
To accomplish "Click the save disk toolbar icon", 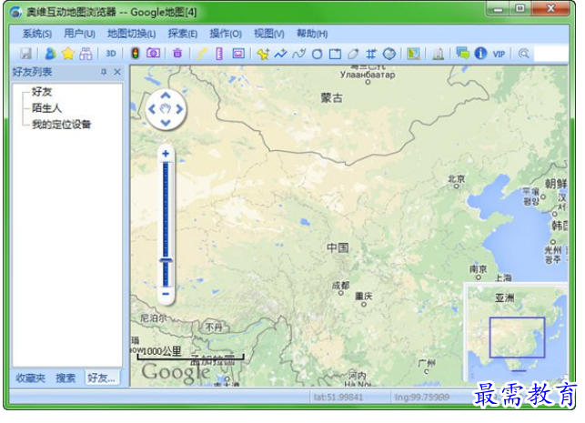I will [25, 54].
